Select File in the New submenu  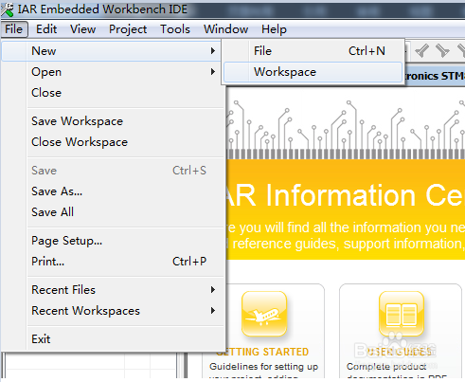313,51
